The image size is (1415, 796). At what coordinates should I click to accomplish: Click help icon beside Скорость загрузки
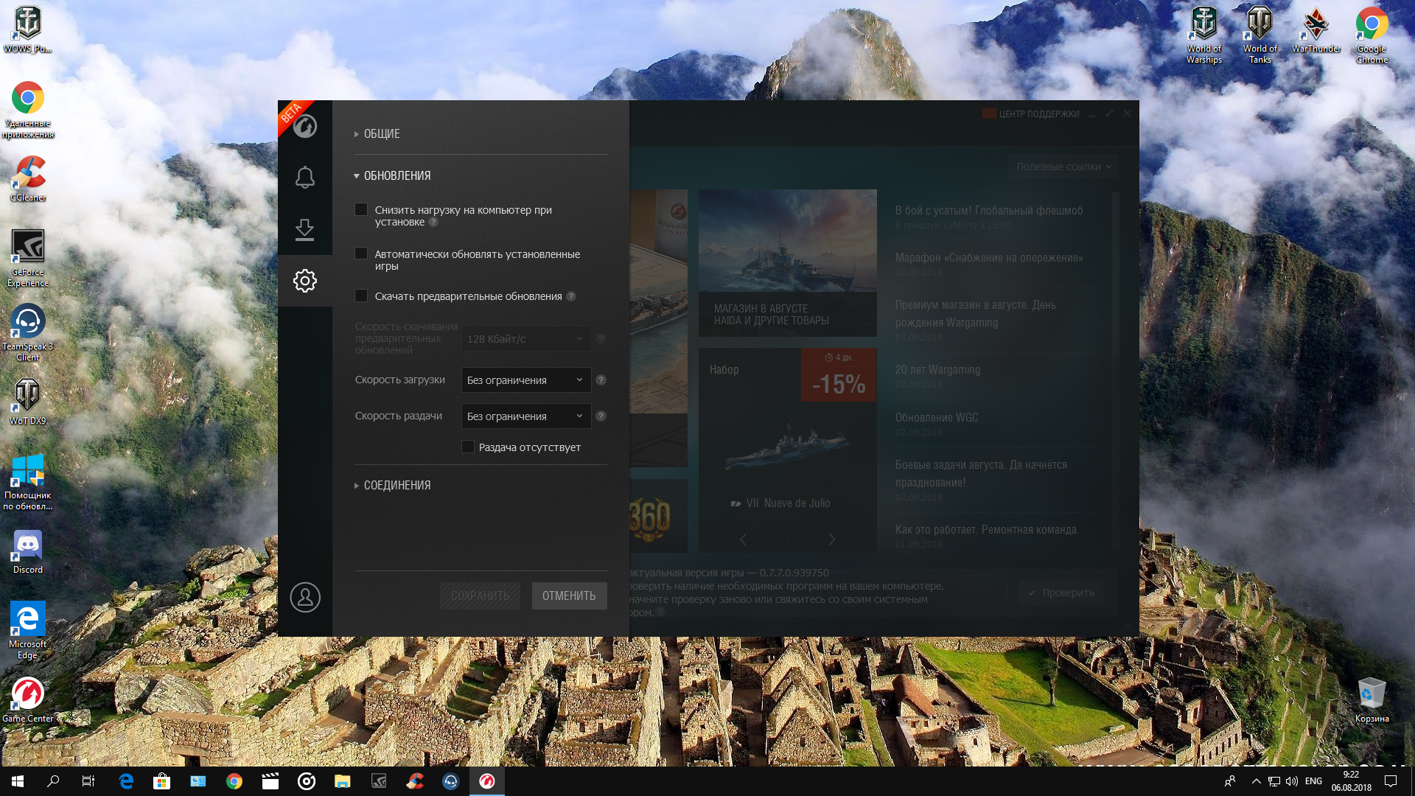[601, 380]
